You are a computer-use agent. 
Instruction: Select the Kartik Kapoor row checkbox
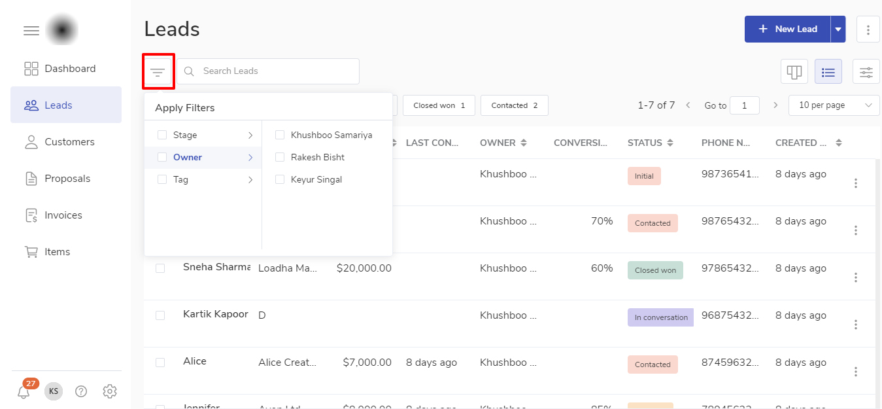pos(160,315)
